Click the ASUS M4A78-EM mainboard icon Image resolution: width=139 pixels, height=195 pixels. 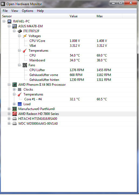(15, 26)
